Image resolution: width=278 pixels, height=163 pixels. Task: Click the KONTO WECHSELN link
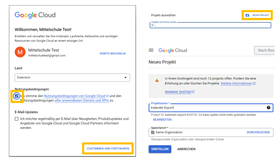coord(113,53)
